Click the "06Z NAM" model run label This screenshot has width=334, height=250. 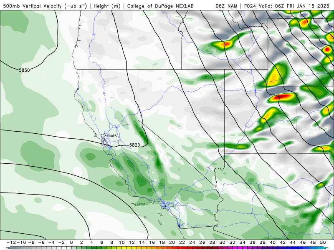226,6
